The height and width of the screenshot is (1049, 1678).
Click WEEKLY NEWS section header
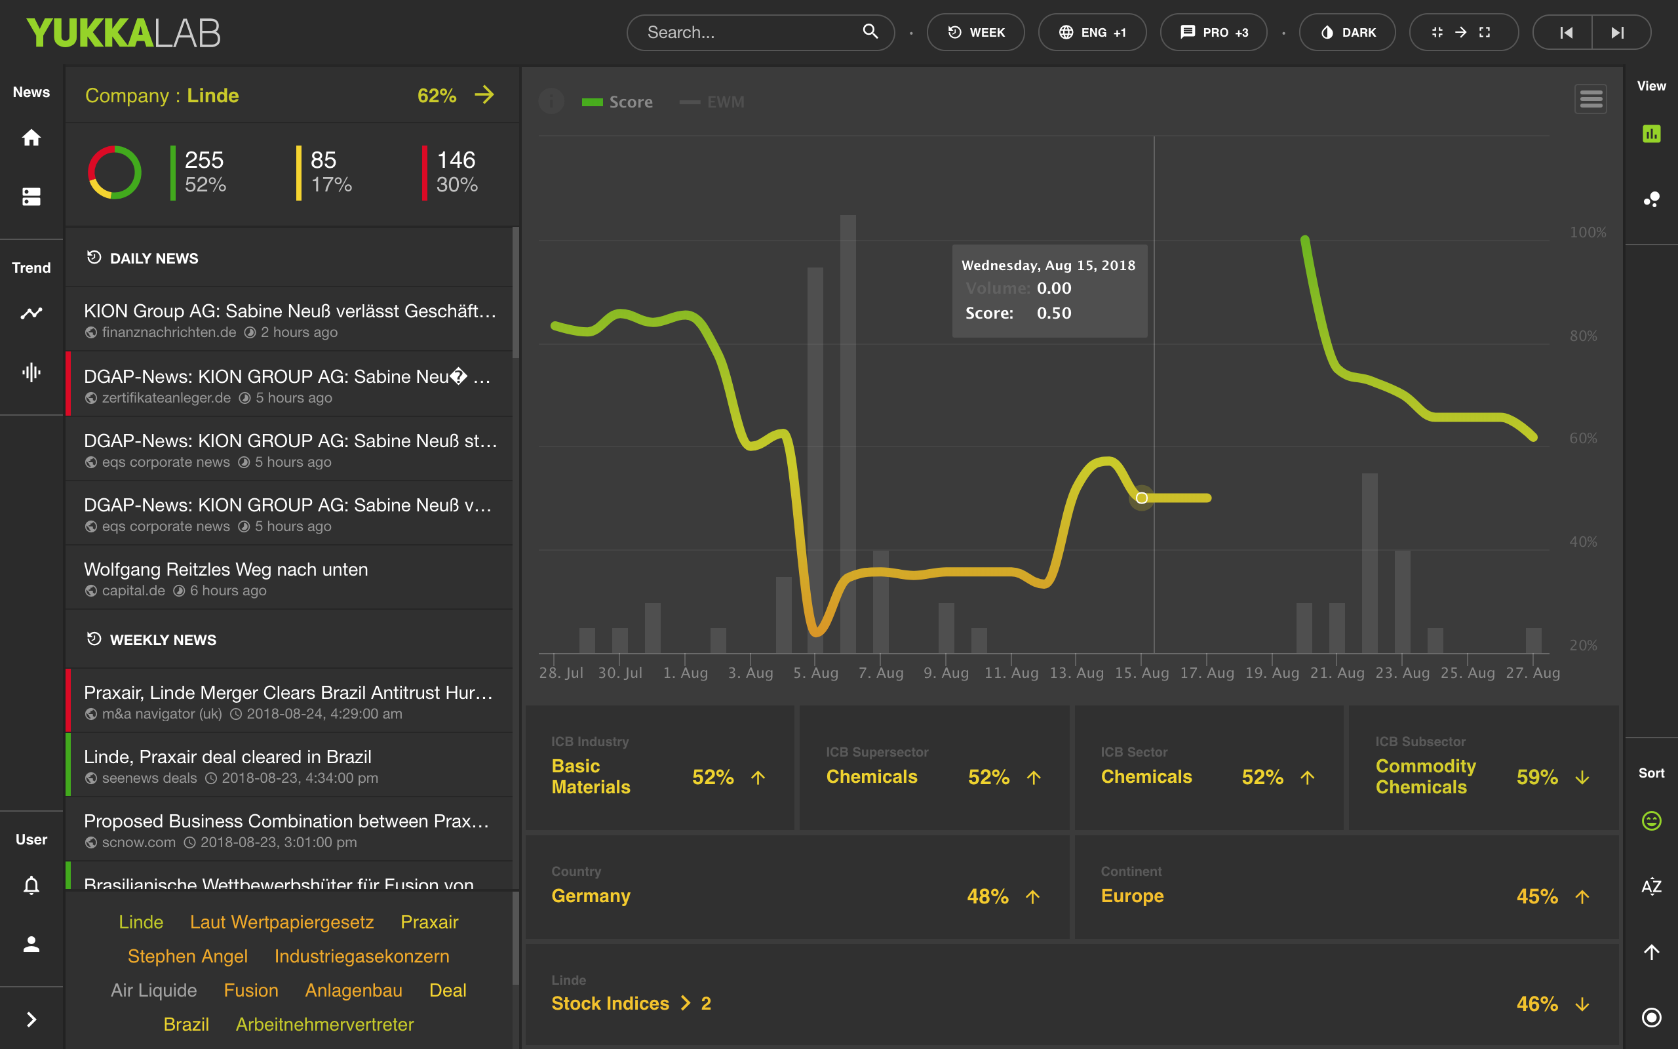(x=290, y=639)
